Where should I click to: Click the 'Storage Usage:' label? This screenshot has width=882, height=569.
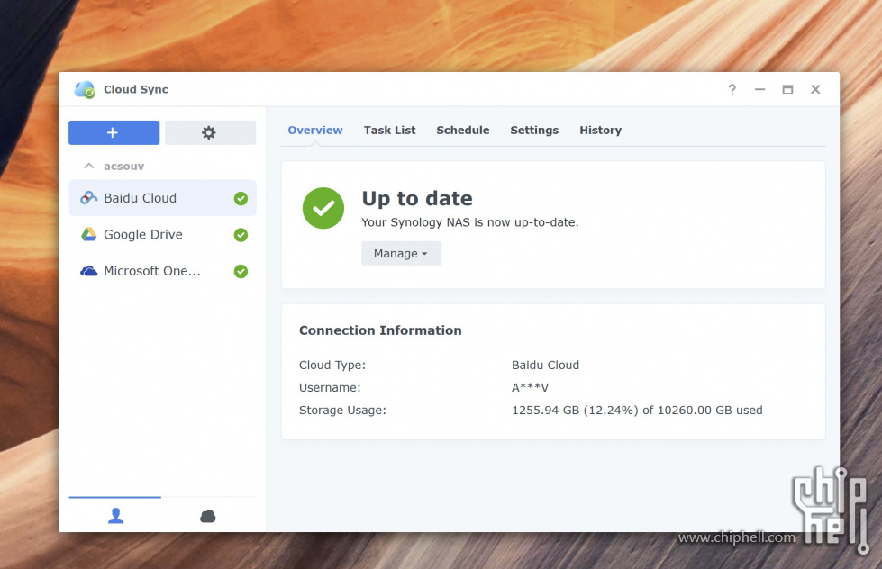click(342, 411)
